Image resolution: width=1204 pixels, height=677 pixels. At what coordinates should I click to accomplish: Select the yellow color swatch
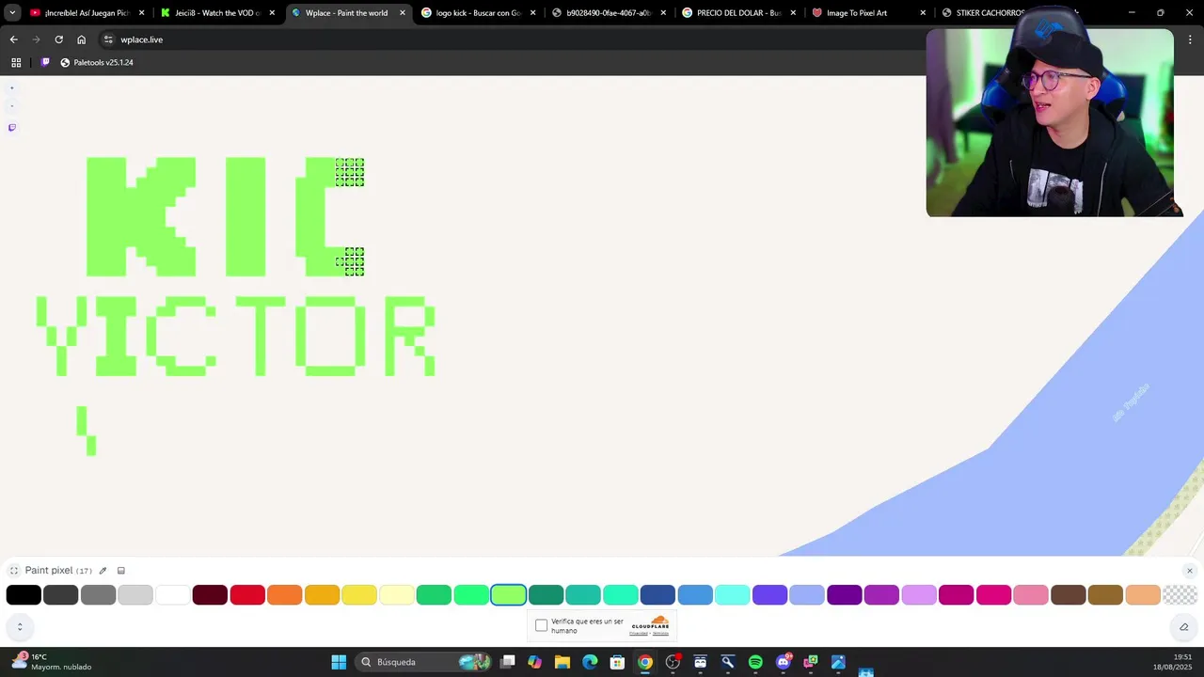(359, 594)
